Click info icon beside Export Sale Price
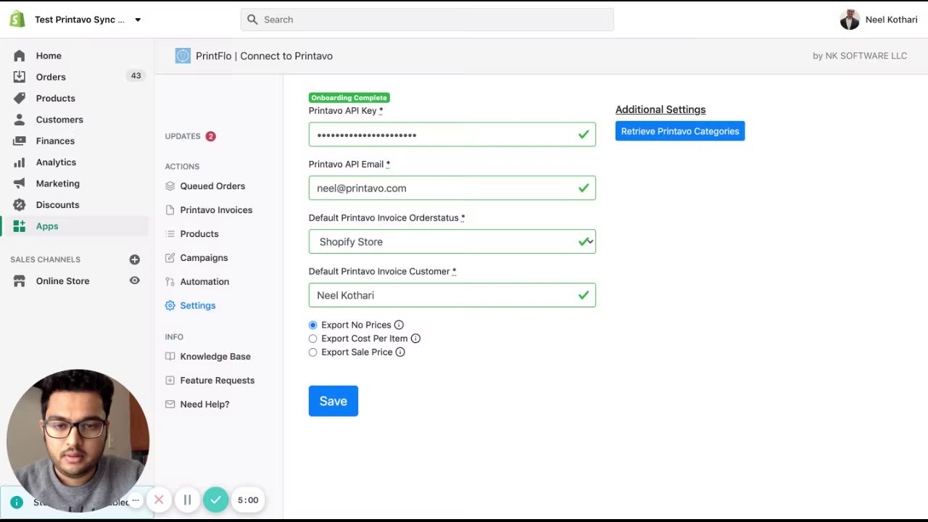 tap(400, 352)
